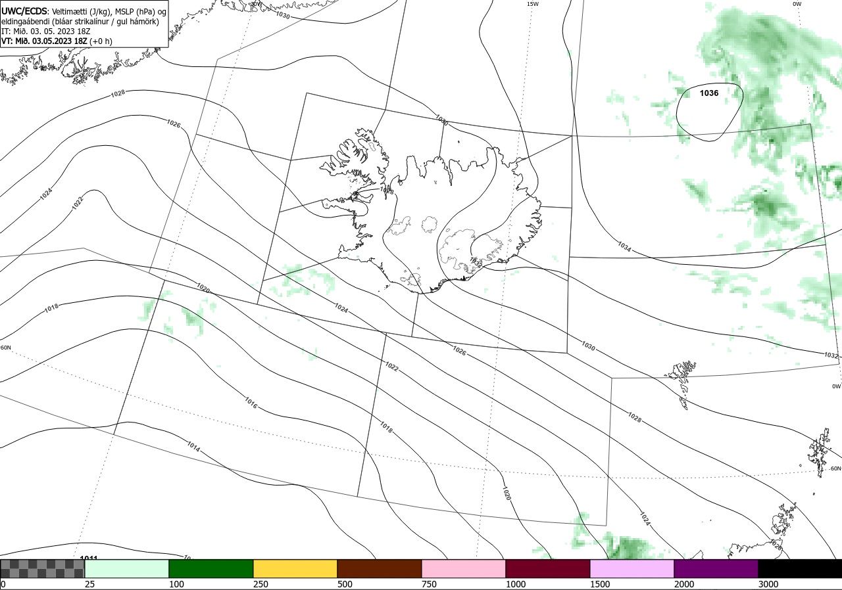Click the legend value "25"
Viewport: 842px width, 590px height.
[x=89, y=584]
